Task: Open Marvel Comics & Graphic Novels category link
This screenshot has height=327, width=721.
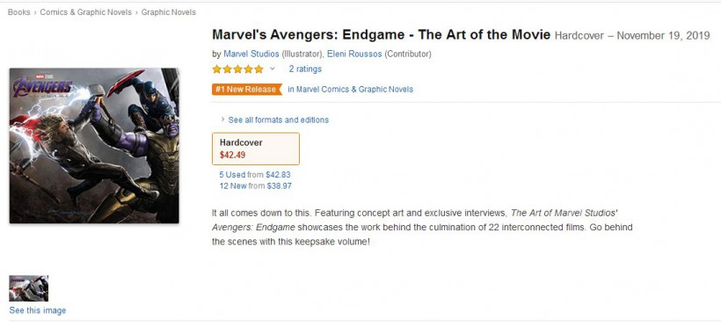Action: (x=350, y=90)
